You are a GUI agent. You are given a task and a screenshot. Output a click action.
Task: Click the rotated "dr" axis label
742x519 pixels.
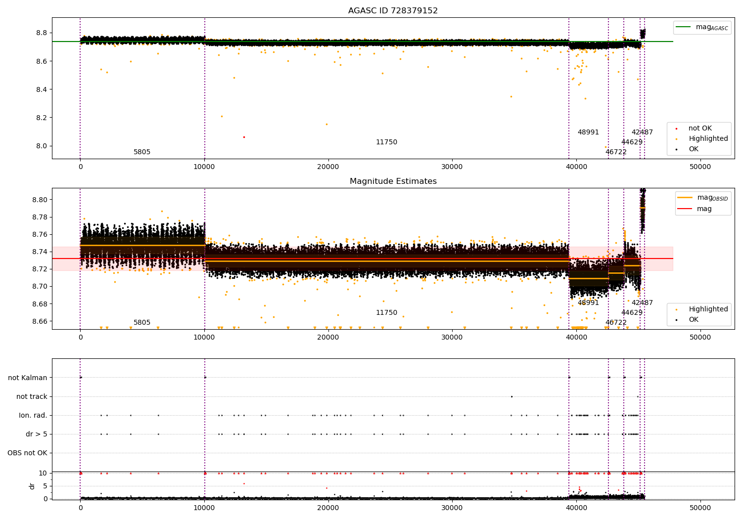(32, 486)
